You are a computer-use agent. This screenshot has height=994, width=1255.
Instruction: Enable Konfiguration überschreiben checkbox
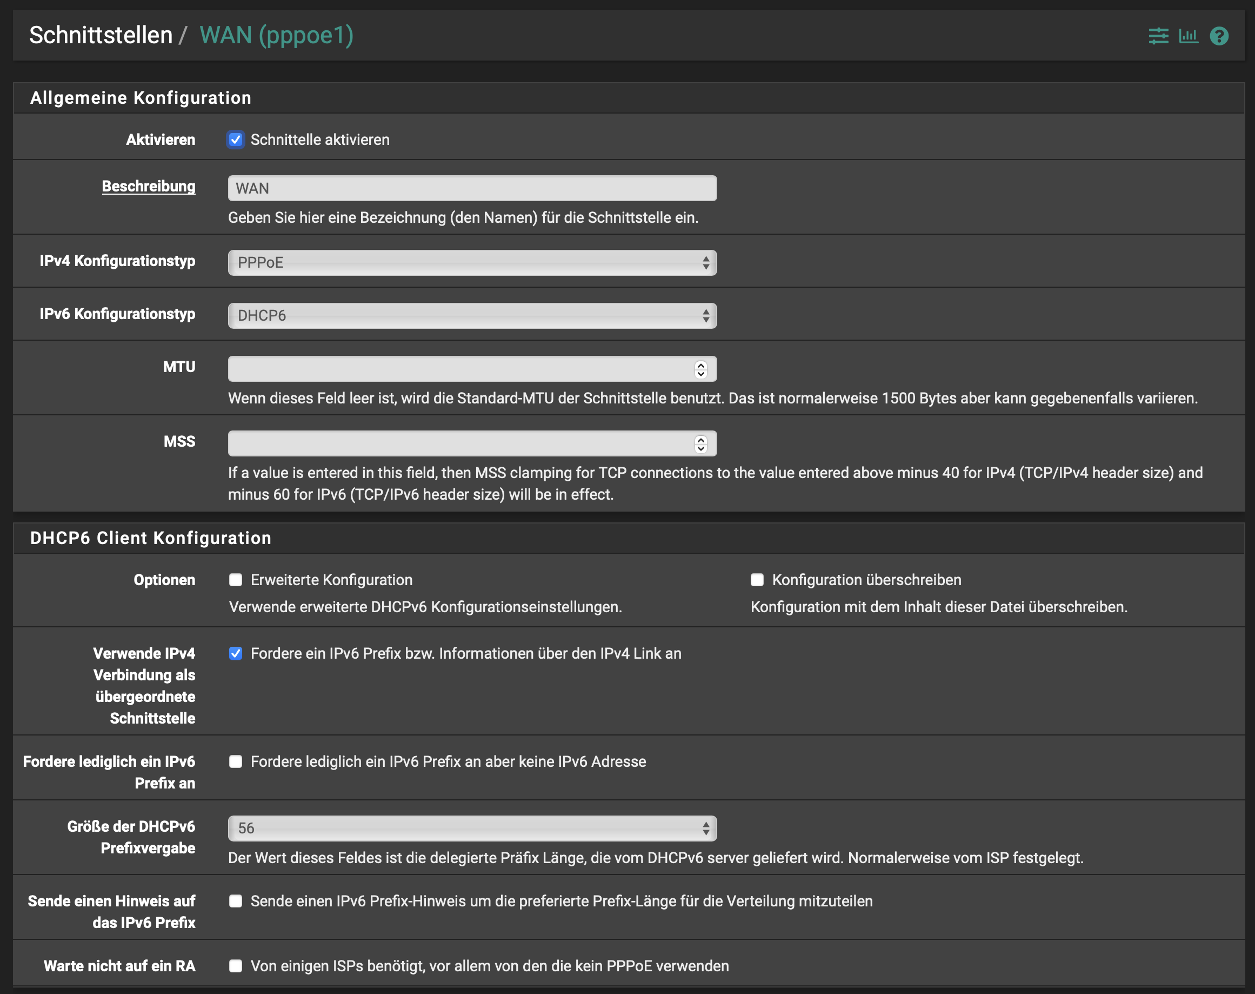[757, 580]
